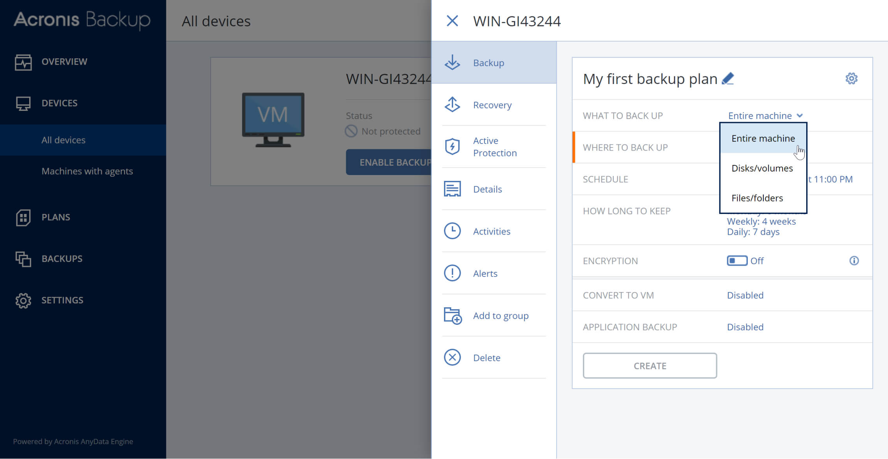Click the Details list icon
The image size is (888, 459).
(452, 189)
